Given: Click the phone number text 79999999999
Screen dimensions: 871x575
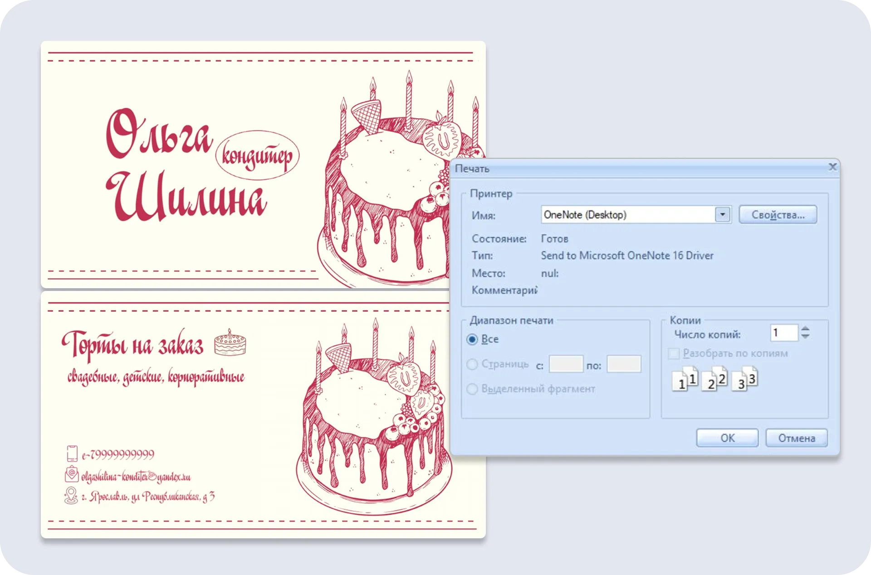Looking at the screenshot, I should 118,454.
